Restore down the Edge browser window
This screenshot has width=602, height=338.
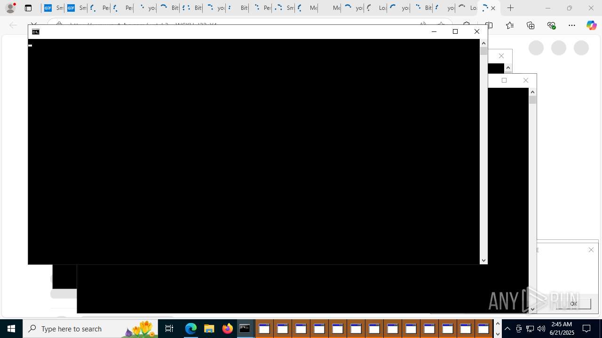coord(570,8)
